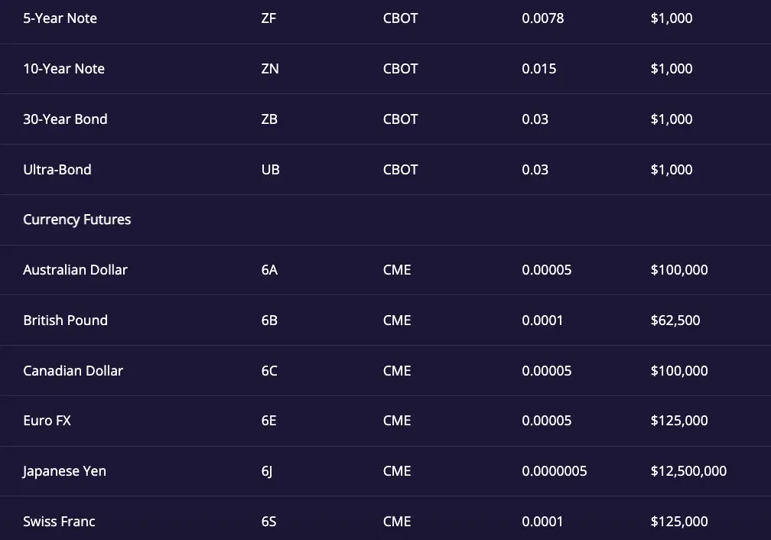Click the ZN ticker symbol
Image resolution: width=771 pixels, height=540 pixels.
(x=270, y=69)
